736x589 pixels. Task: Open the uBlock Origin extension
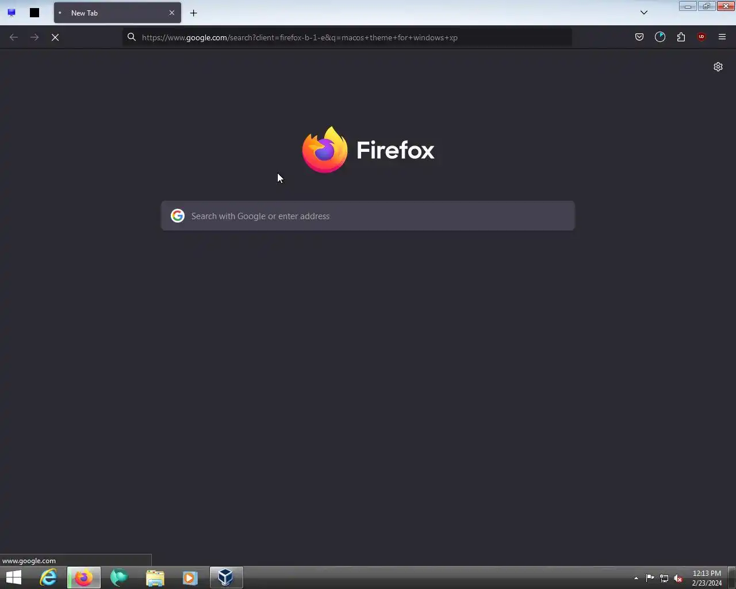click(701, 37)
